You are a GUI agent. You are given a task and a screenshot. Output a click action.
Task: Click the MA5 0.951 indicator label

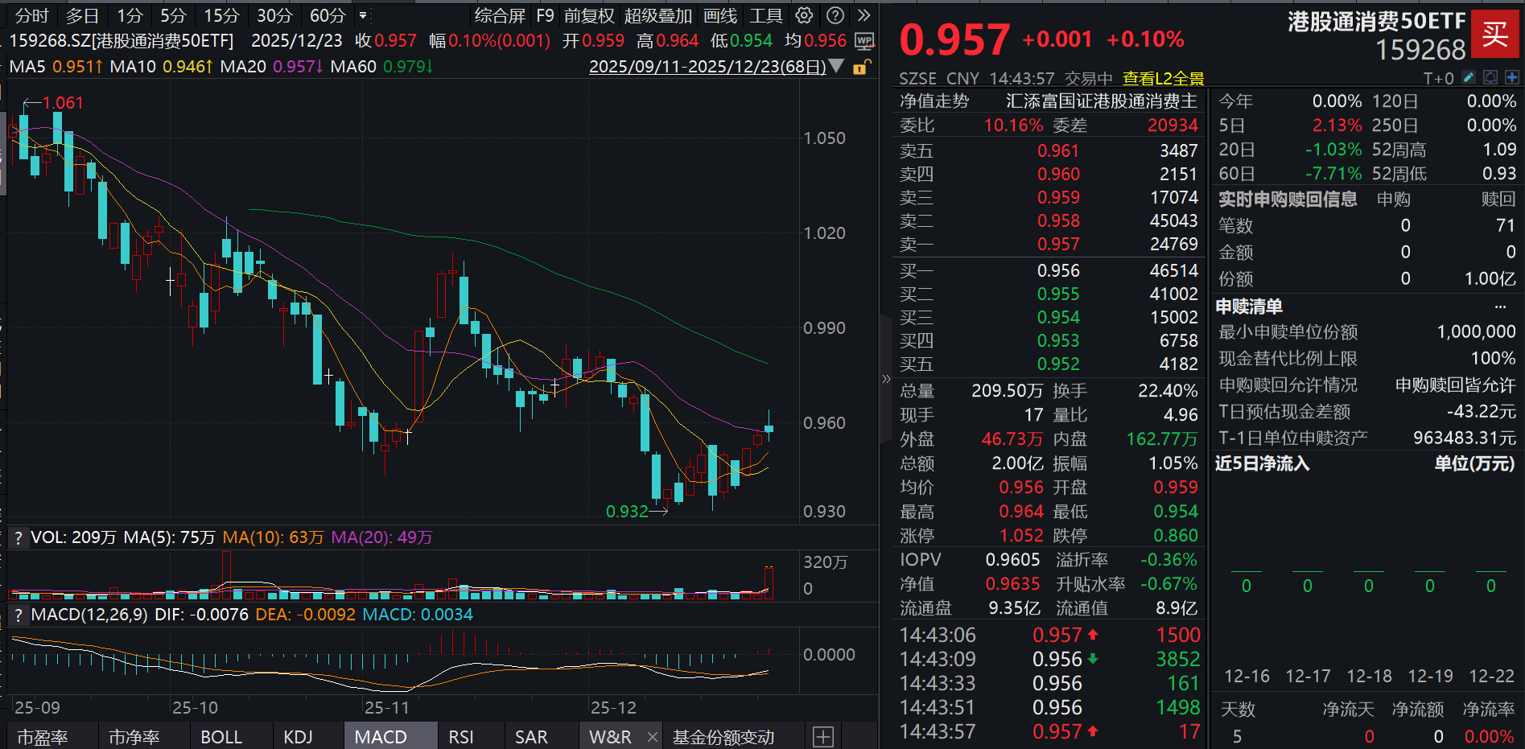pyautogui.click(x=56, y=66)
